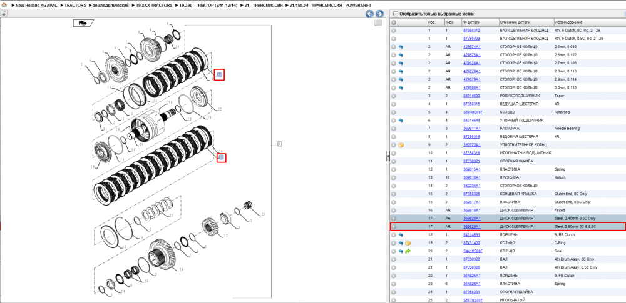Click green forward arrow for part S4410500F
The height and width of the screenshot is (303, 626).
(408, 251)
